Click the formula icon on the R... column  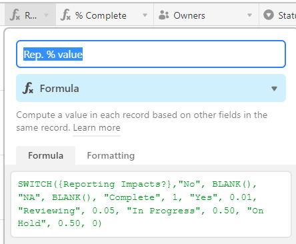click(x=15, y=15)
